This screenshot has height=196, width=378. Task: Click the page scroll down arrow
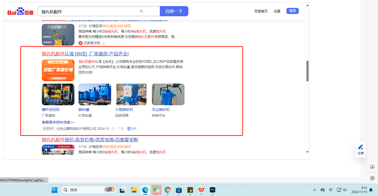[x=307, y=152]
